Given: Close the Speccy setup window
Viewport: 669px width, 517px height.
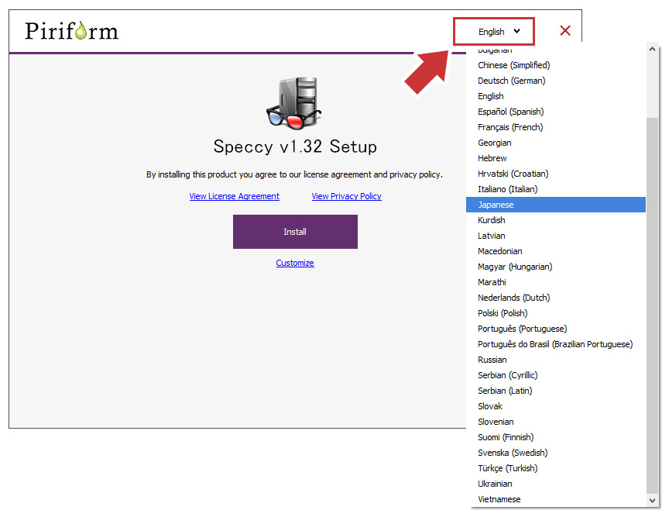Looking at the screenshot, I should coord(565,30).
